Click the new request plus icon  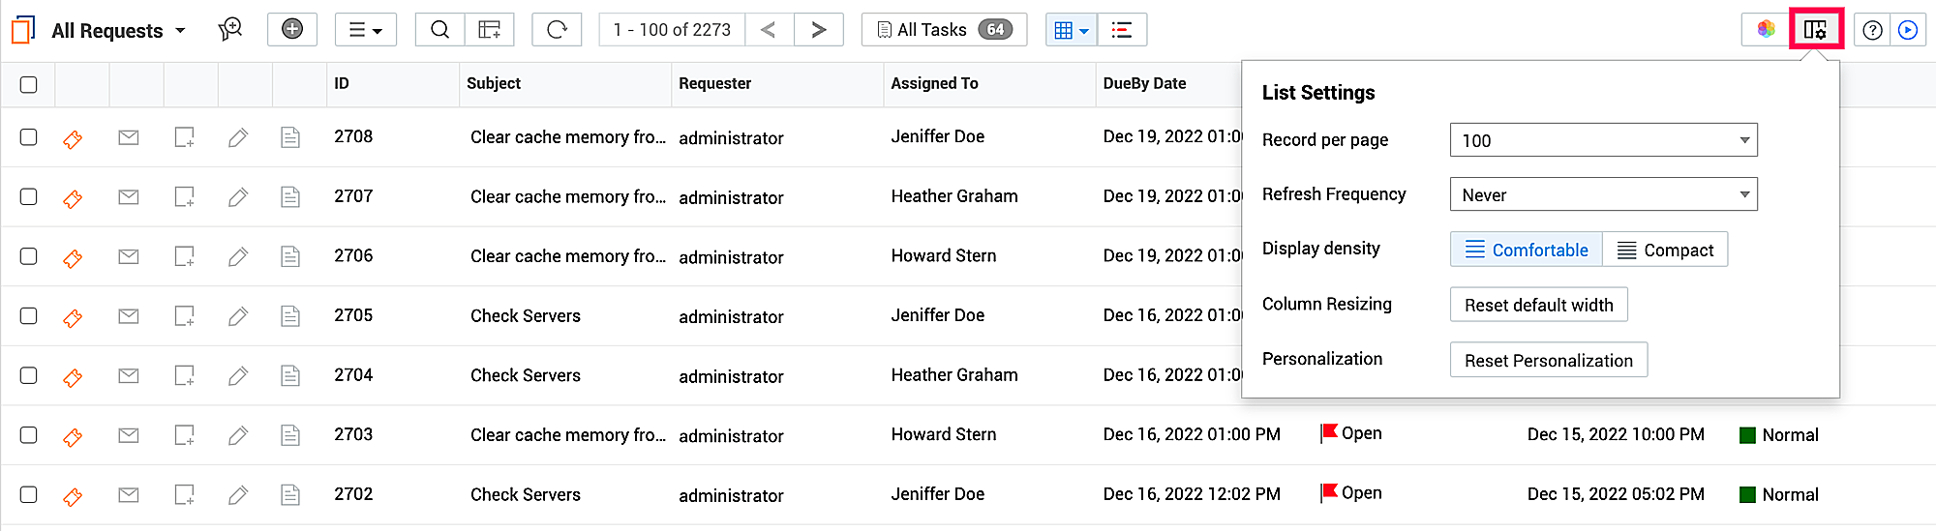click(291, 30)
